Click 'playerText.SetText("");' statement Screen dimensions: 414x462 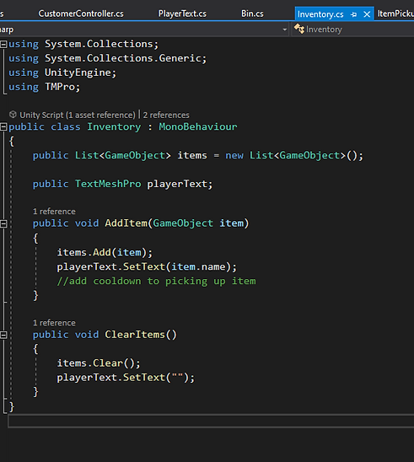(126, 378)
